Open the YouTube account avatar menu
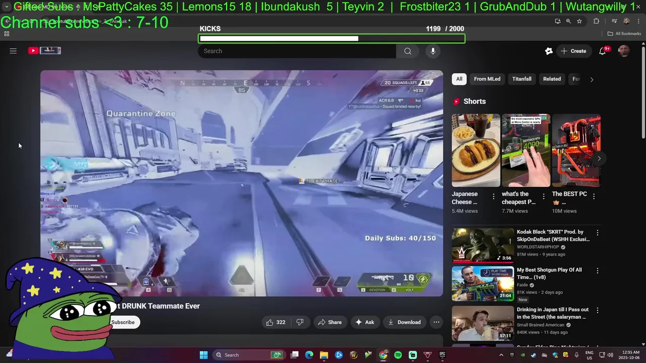Screen dimensions: 646x363 624,51
